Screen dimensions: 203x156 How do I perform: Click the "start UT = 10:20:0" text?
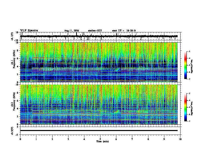(x=124, y=31)
